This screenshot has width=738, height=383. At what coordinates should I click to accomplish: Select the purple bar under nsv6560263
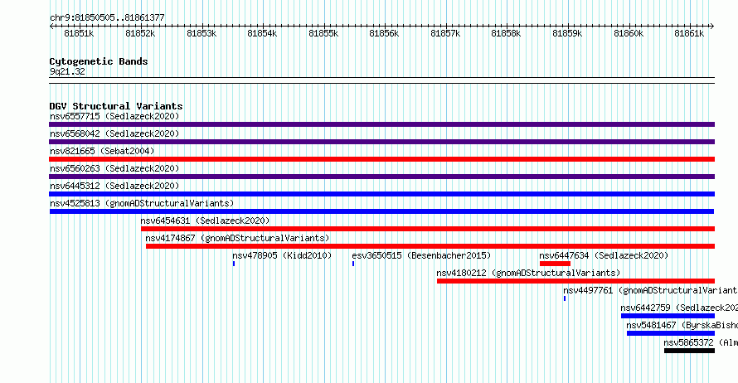381,177
